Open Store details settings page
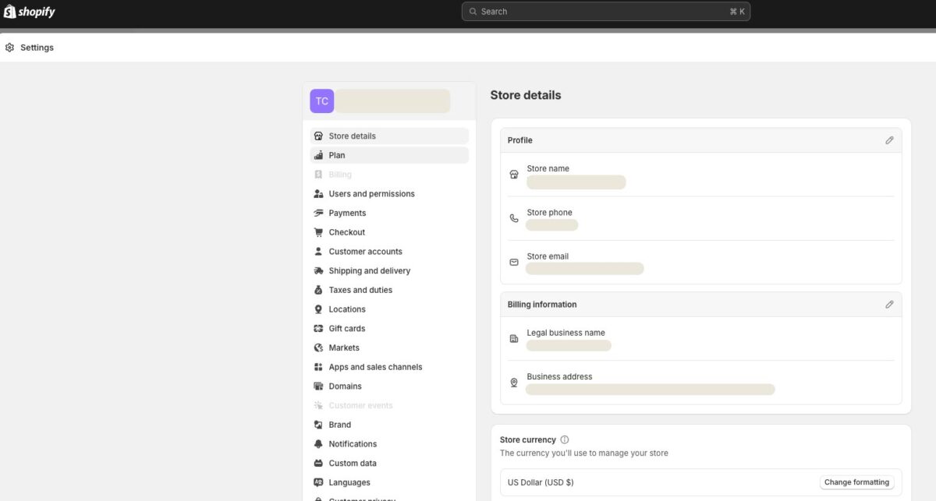This screenshot has width=936, height=501. pos(352,136)
